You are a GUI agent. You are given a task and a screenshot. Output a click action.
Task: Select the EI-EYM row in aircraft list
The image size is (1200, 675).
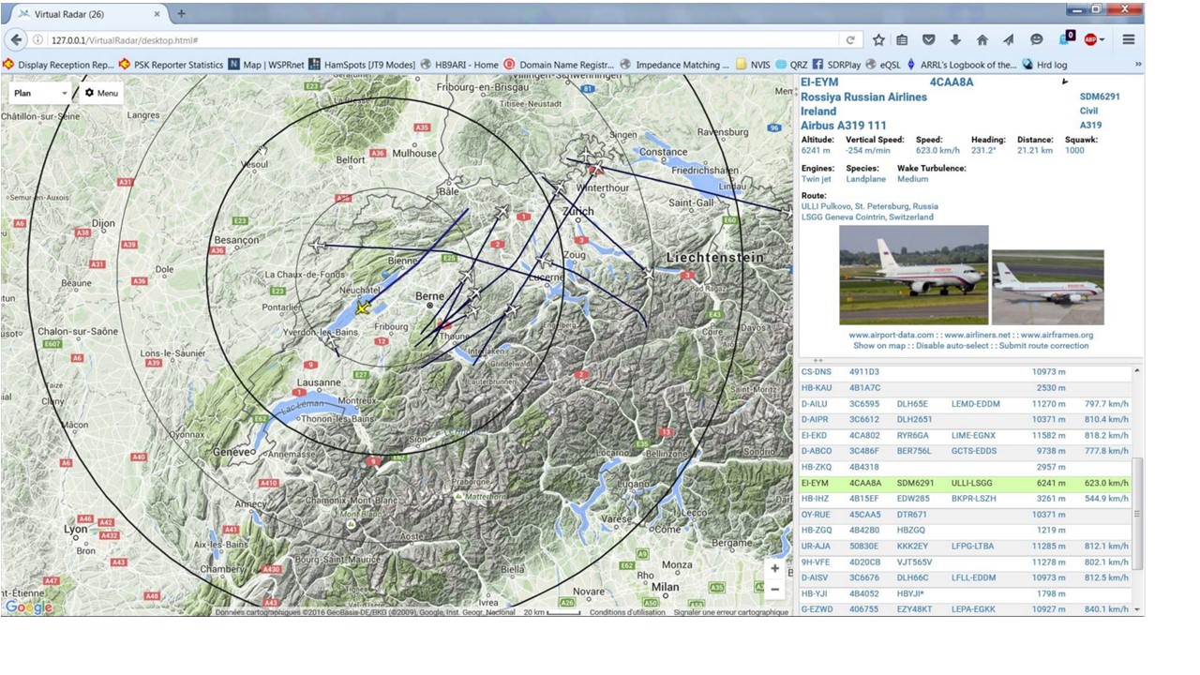[965, 483]
